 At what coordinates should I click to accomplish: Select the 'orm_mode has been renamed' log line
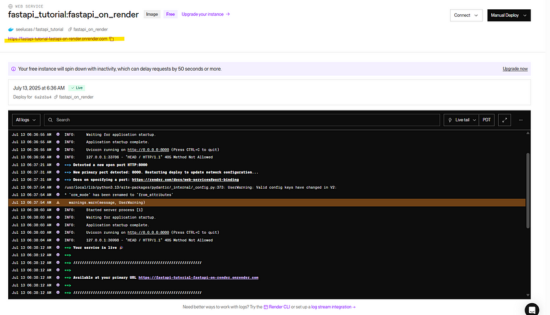pos(267,194)
